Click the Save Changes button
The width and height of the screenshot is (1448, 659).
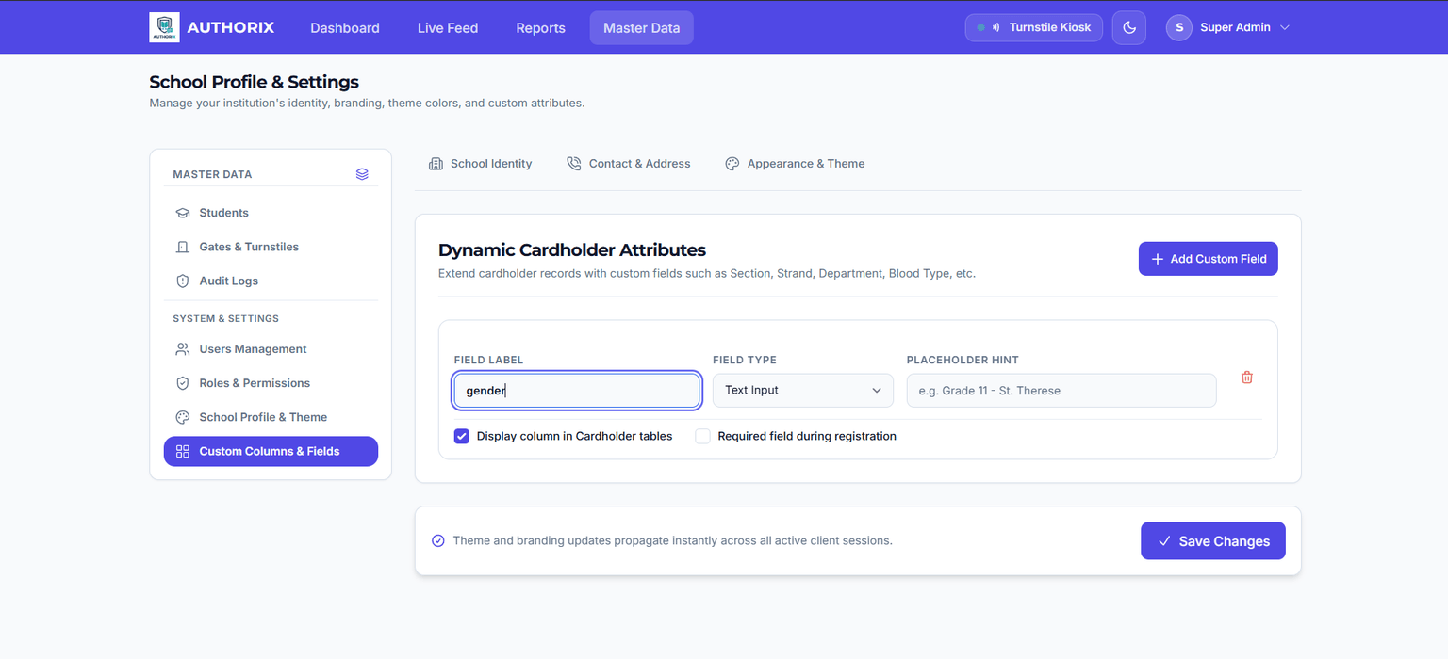pyautogui.click(x=1213, y=541)
